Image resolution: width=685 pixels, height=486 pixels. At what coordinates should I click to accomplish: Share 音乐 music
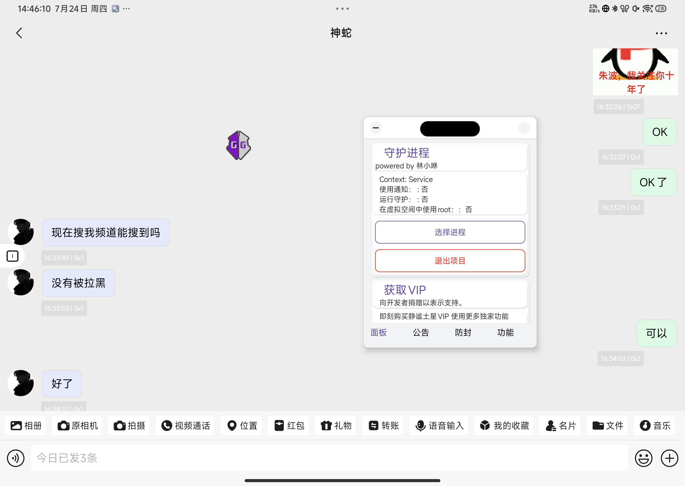click(x=654, y=425)
